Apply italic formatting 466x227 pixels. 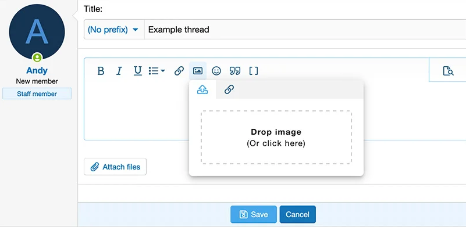pyautogui.click(x=119, y=71)
